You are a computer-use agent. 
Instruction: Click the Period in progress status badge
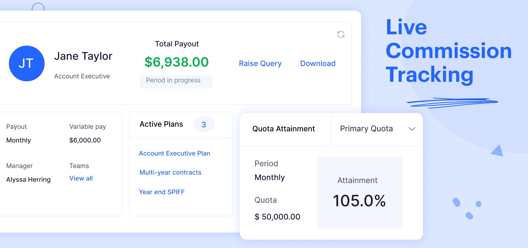coord(176,82)
